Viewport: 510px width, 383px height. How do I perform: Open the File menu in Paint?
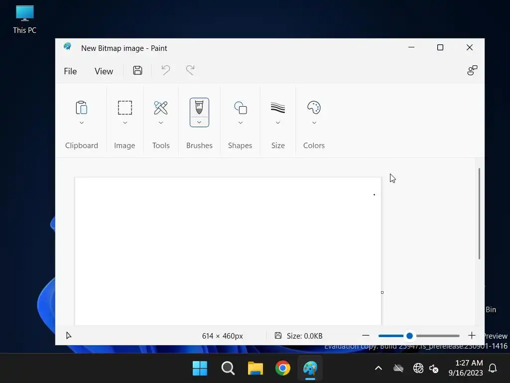[70, 71]
